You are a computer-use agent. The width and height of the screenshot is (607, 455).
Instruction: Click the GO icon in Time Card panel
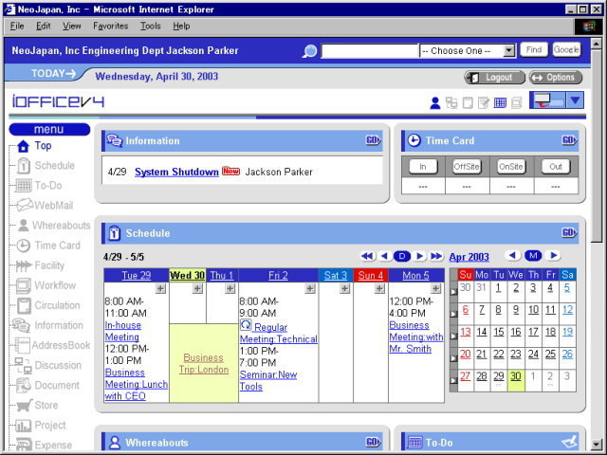coord(569,140)
